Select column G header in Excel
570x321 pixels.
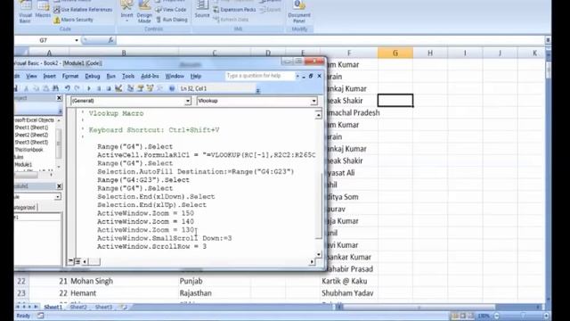[395, 53]
